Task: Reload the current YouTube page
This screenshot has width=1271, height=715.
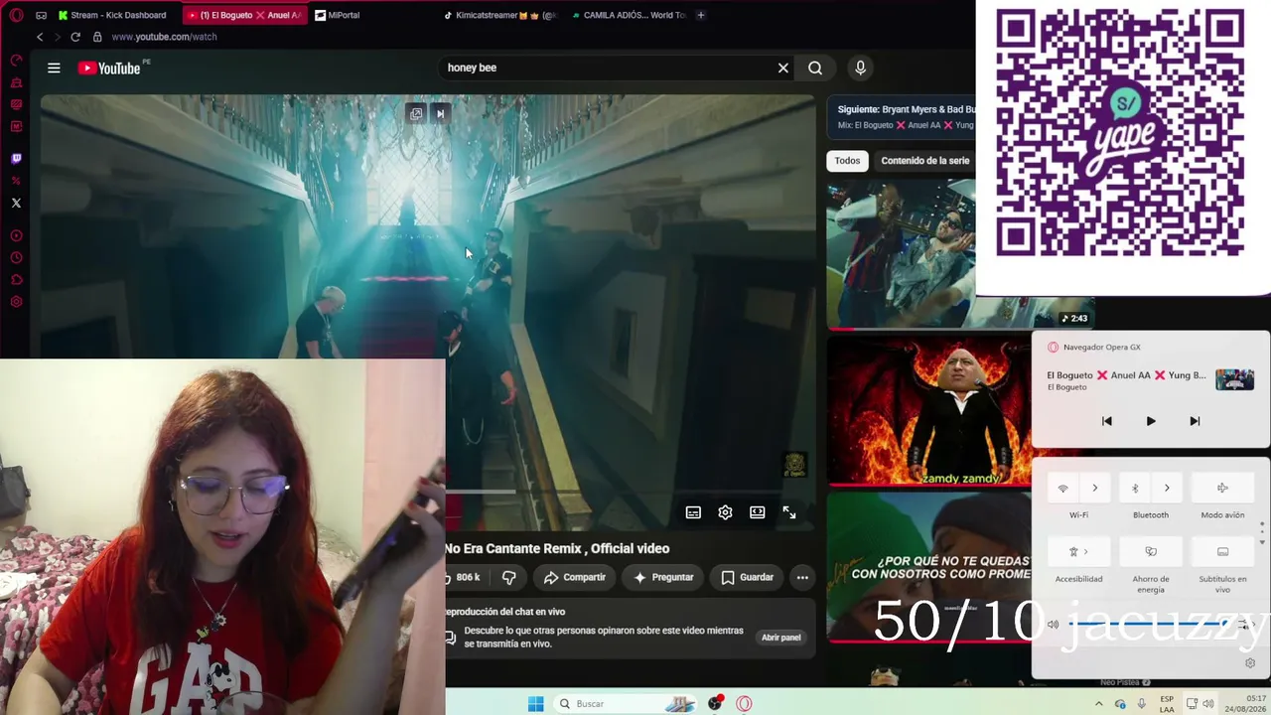Action: (75, 37)
